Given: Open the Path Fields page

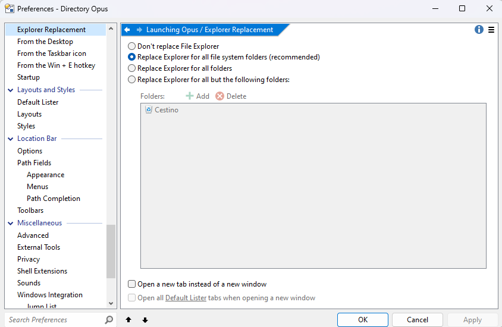Looking at the screenshot, I should pos(34,163).
